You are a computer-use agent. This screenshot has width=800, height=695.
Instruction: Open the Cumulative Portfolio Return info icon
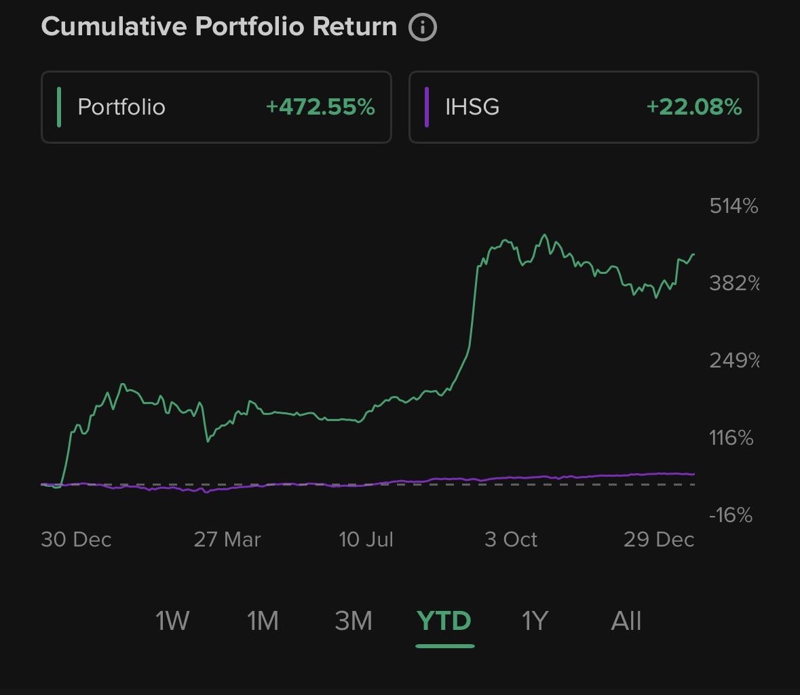(423, 28)
